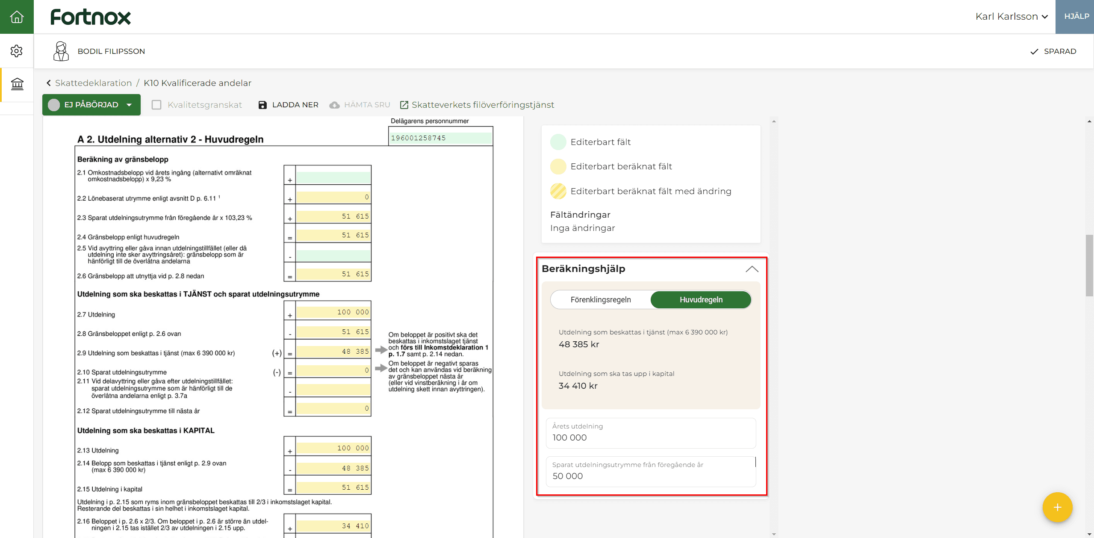
Task: Click K10 Kvalificerade andelar breadcrumb
Action: [198, 83]
